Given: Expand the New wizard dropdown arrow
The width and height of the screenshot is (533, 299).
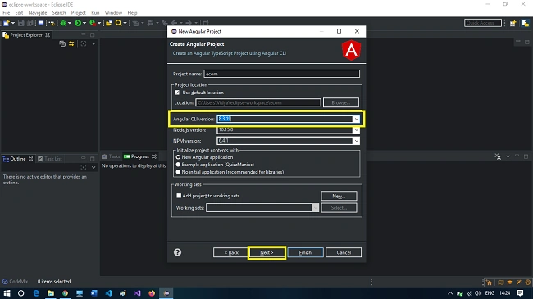Looking at the screenshot, I should [x=13, y=23].
